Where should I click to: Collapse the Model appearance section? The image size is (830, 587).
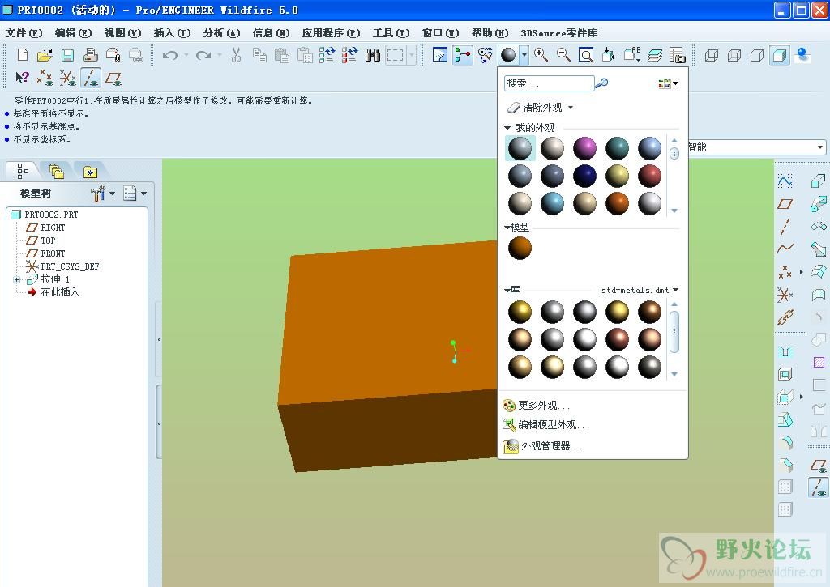[507, 228]
